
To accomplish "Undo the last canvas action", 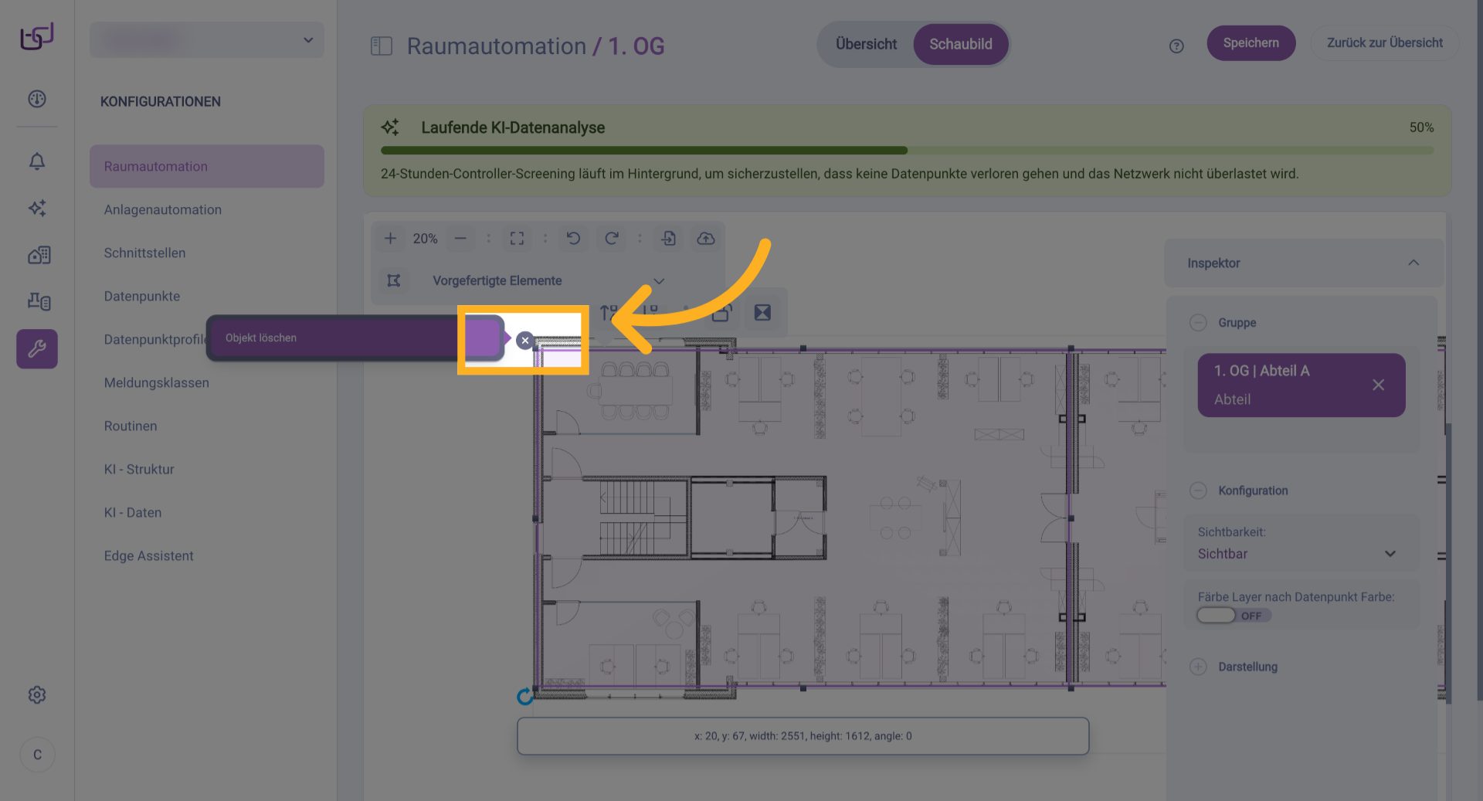I will coord(573,239).
